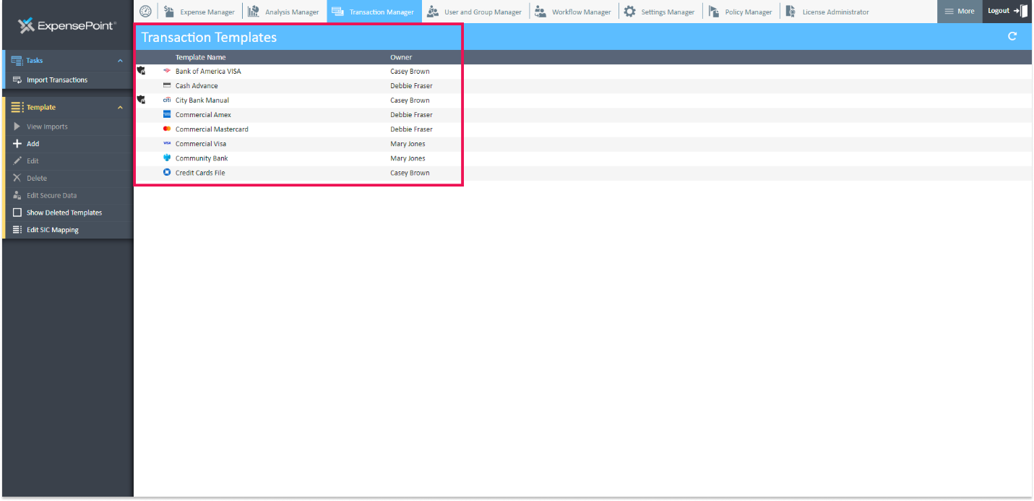Screen dimensions: 1034x501
Task: Sort by the Owner column header
Action: [x=401, y=57]
